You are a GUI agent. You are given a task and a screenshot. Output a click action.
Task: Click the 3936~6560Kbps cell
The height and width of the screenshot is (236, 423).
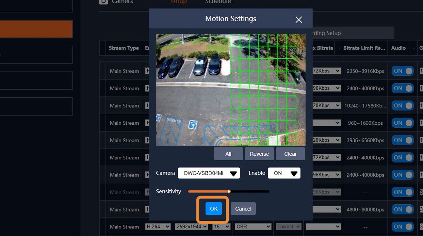365,140
